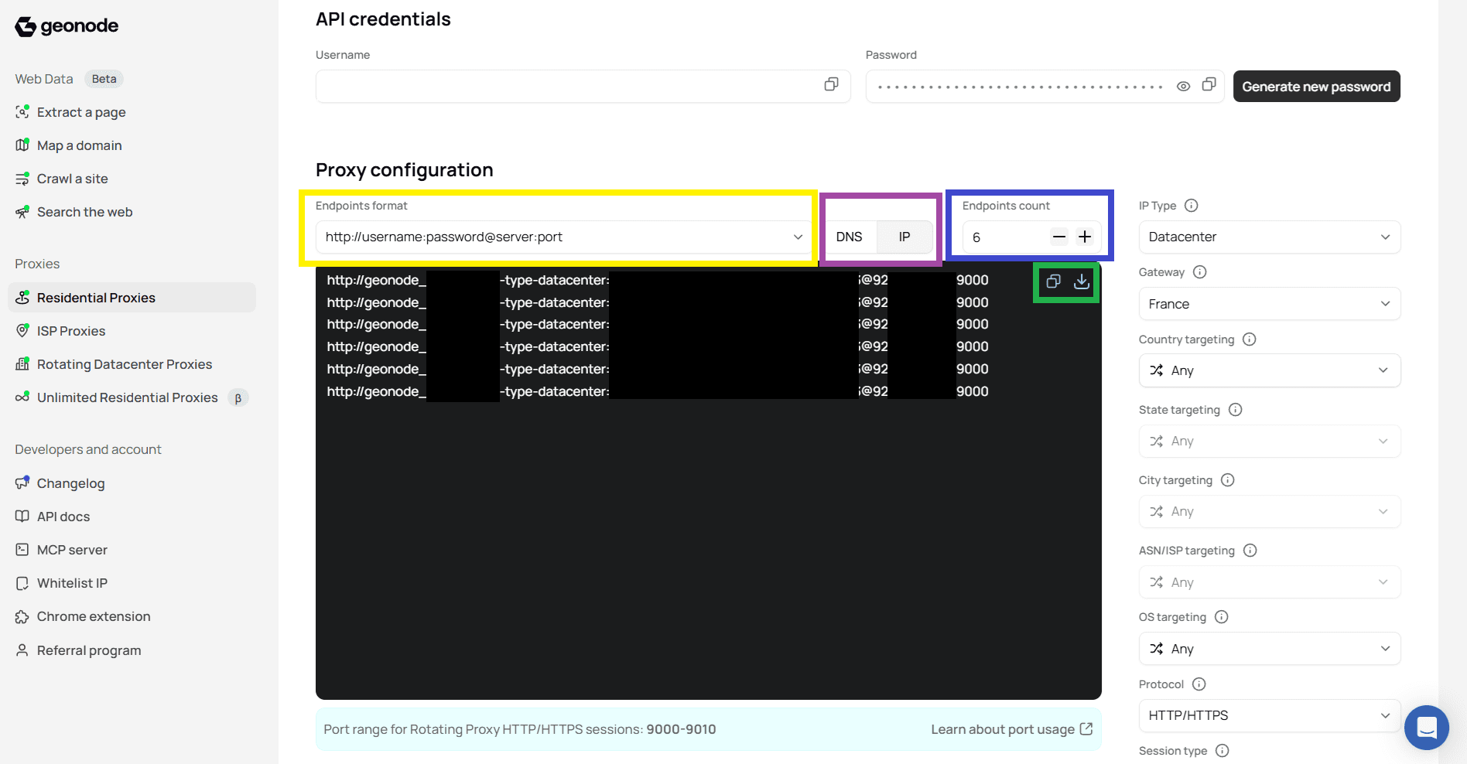This screenshot has height=764, width=1467.
Task: Open Unlimited Residential Proxies
Action: pos(128,397)
